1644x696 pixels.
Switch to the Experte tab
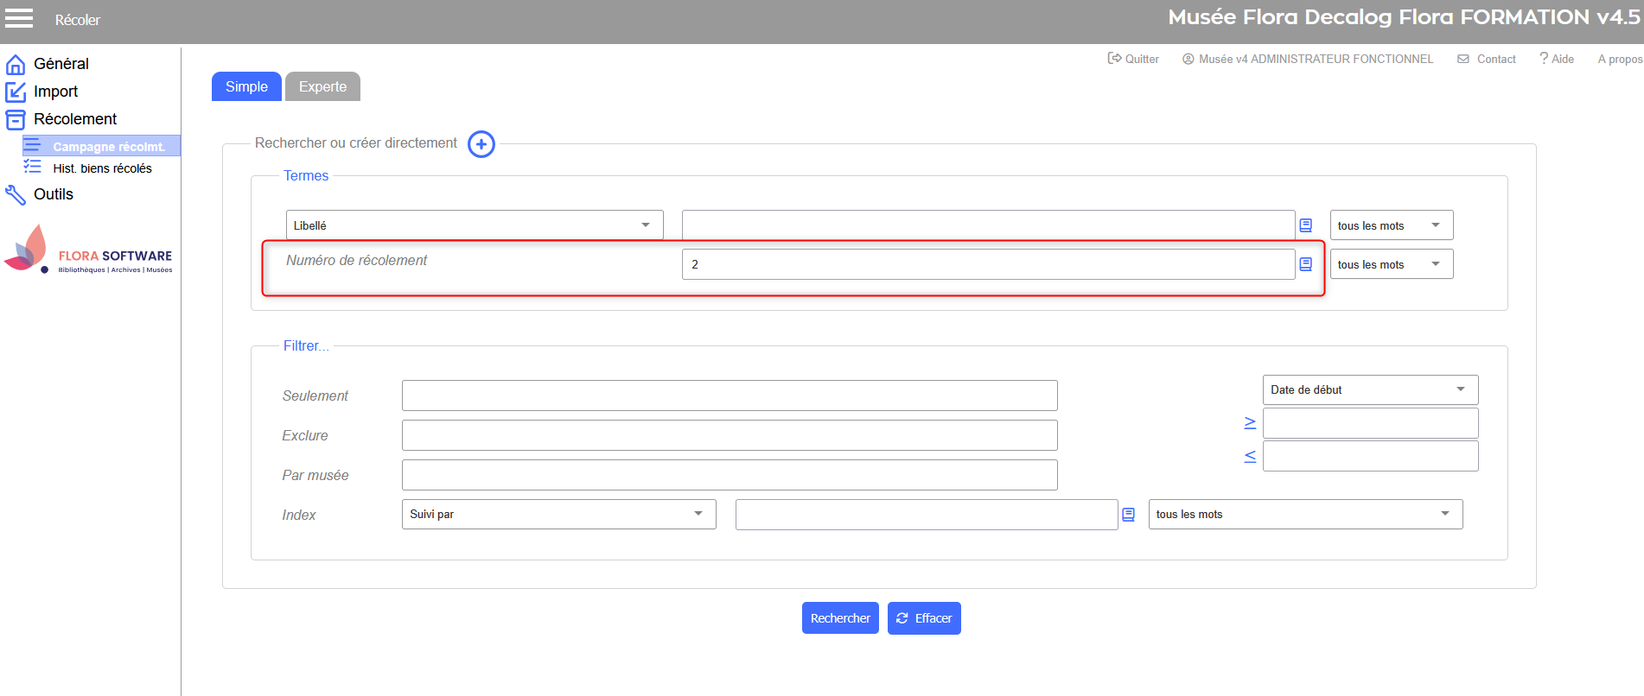pos(322,86)
